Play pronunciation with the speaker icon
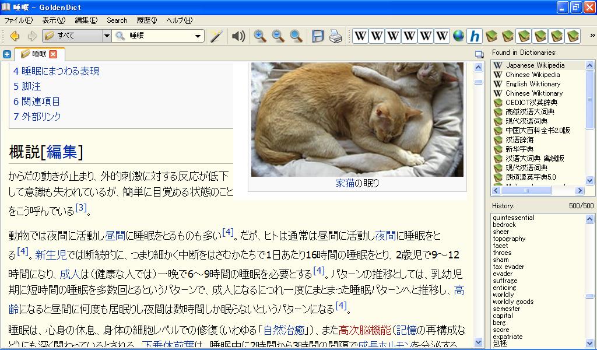Screen dimensions: 597x350 tap(238, 36)
